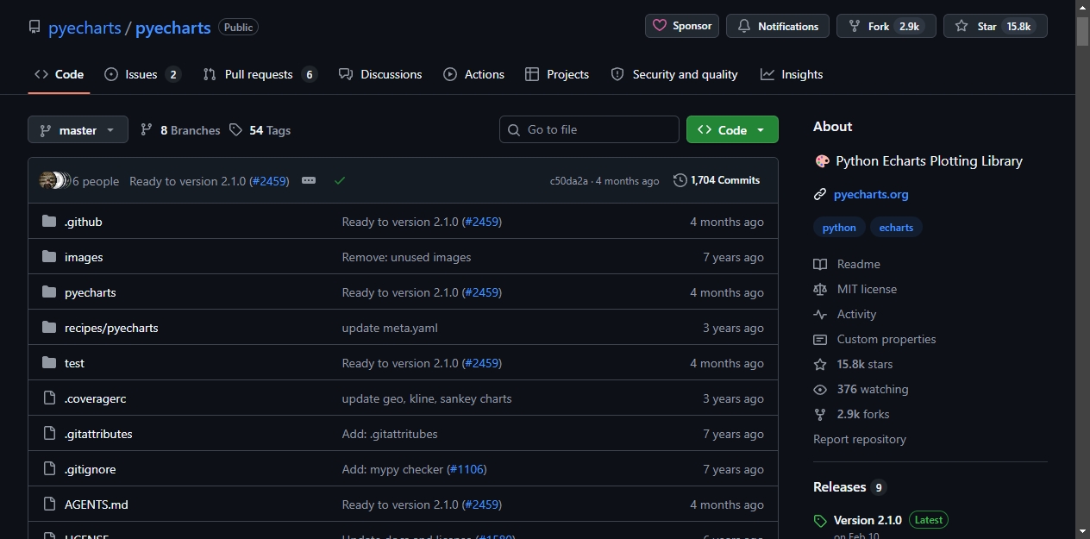Click the green check status icon

coord(340,180)
